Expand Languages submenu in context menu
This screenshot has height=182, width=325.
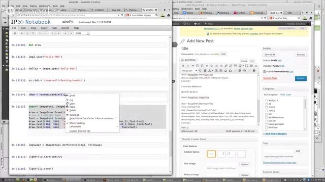pyautogui.click(x=92, y=126)
